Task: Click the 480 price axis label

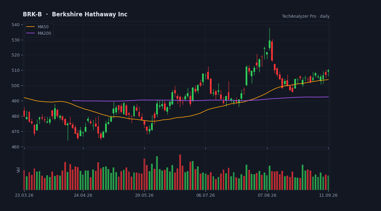Action: coord(16,116)
